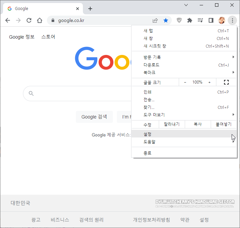Open the 비즈니스 footer link
The width and height of the screenshot is (240, 228).
pos(60,220)
